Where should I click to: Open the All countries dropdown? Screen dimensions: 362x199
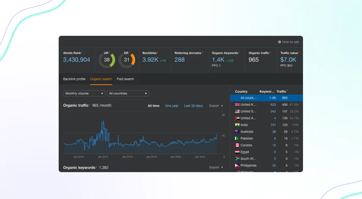(128, 93)
